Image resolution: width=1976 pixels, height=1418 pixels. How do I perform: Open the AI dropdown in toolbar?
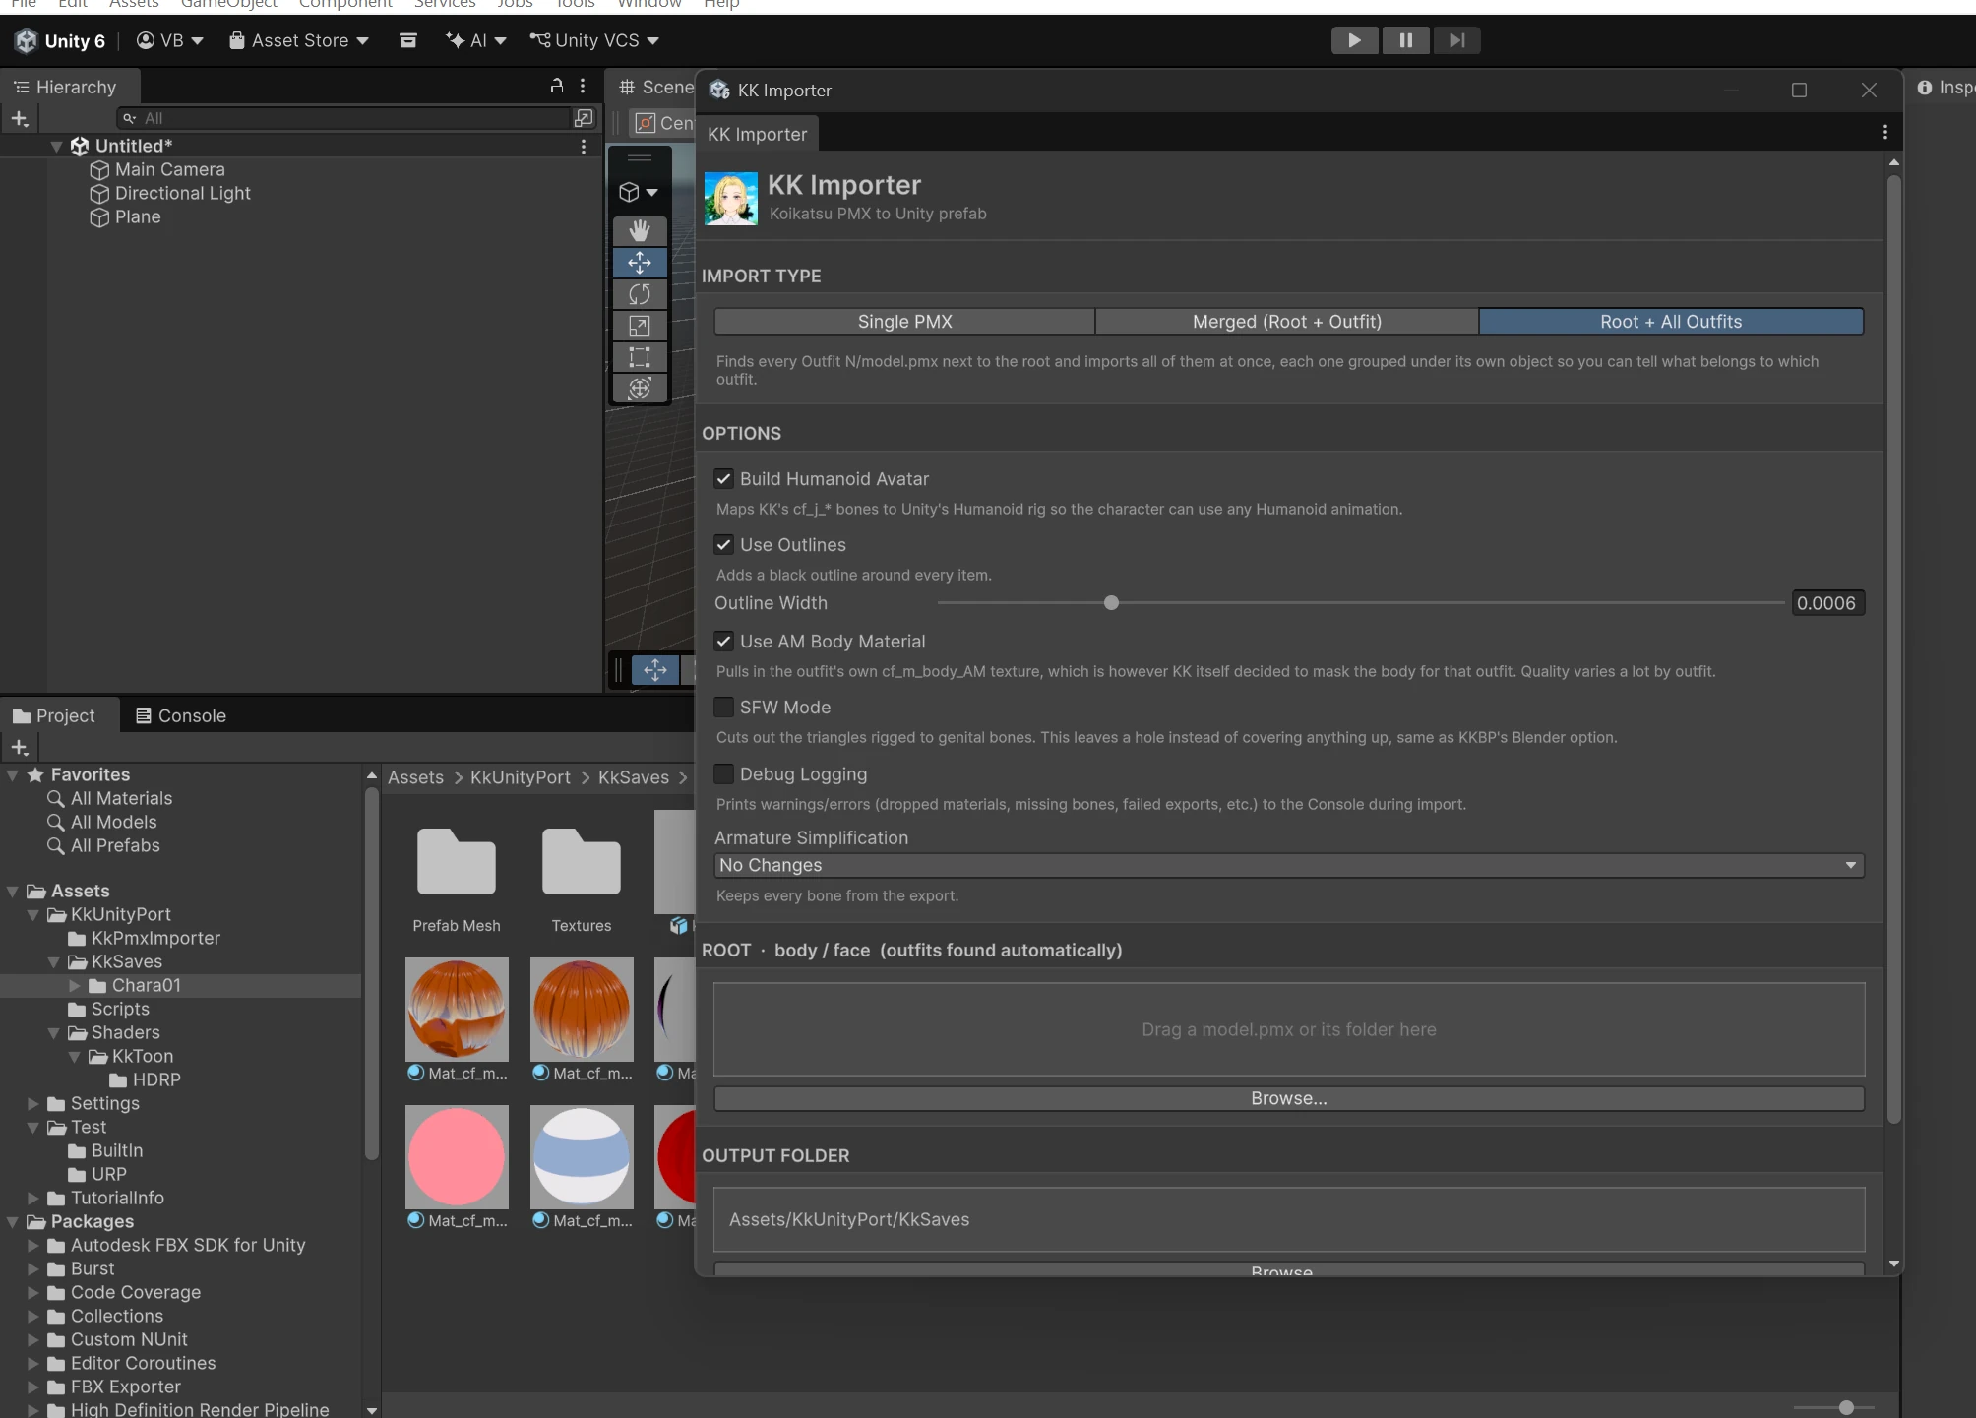coord(476,40)
